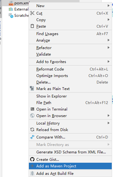Click the Mark as Plain Text icon

(32, 88)
